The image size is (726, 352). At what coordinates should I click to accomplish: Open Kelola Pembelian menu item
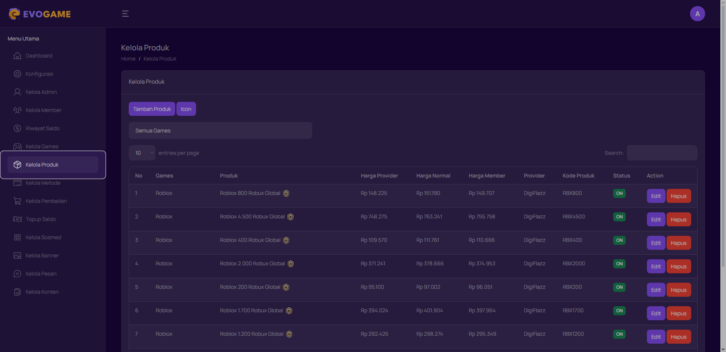tap(53, 201)
